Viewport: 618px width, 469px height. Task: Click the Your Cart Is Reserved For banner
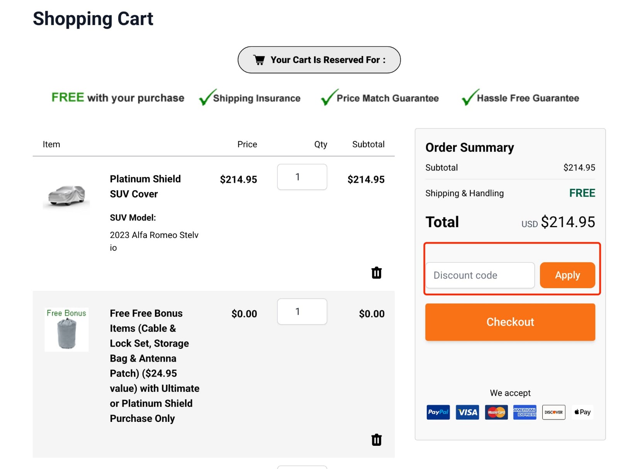point(319,59)
